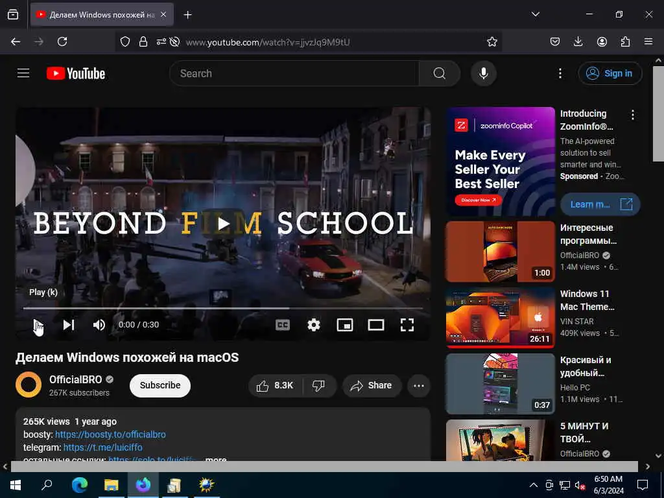This screenshot has height=498, width=664.
Task: Open video player settings gear
Action: pos(314,325)
